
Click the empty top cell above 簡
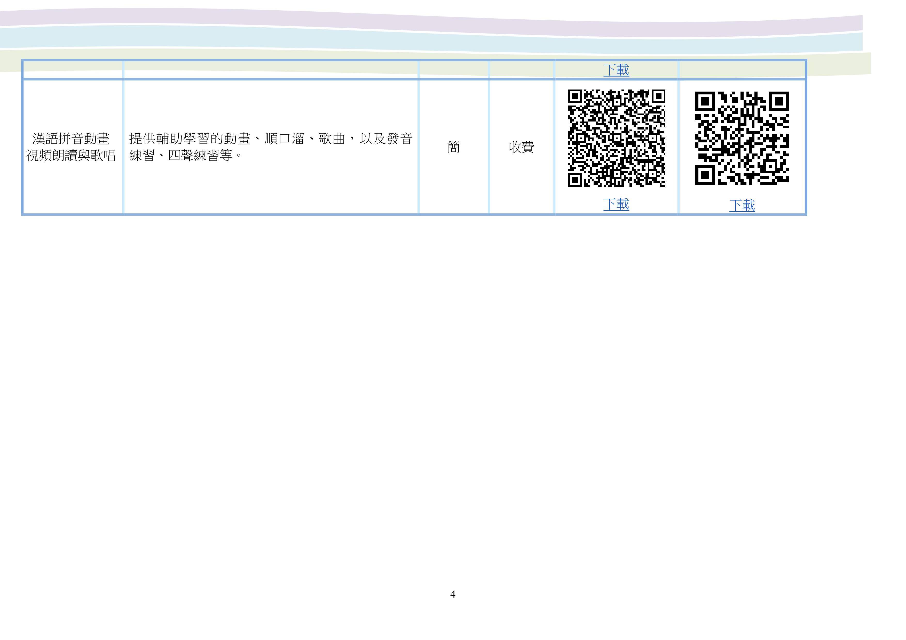pyautogui.click(x=453, y=70)
